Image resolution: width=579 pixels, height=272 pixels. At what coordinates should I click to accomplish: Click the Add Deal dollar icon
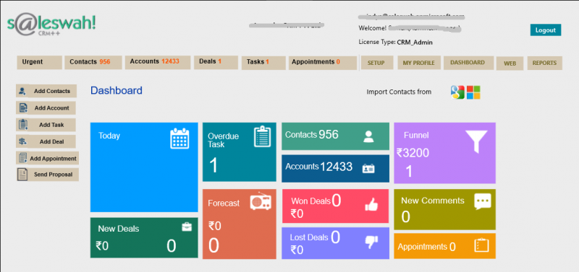(22, 141)
